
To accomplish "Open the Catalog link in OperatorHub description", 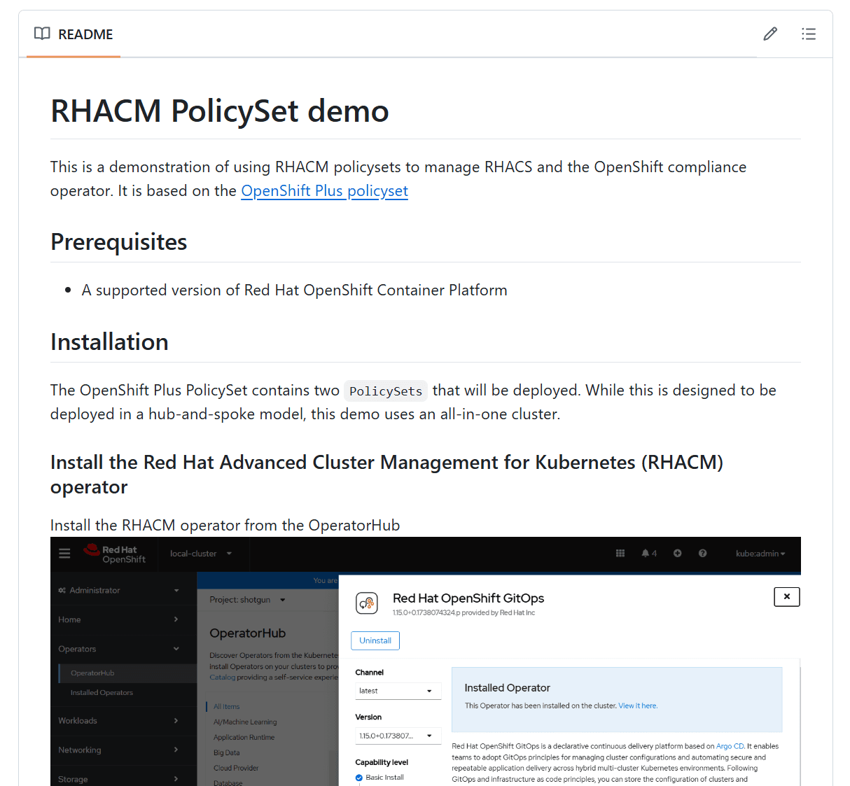I will point(222,677).
